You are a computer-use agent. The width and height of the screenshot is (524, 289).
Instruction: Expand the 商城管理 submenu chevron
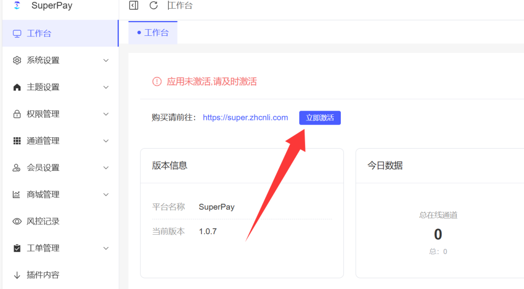coord(106,195)
